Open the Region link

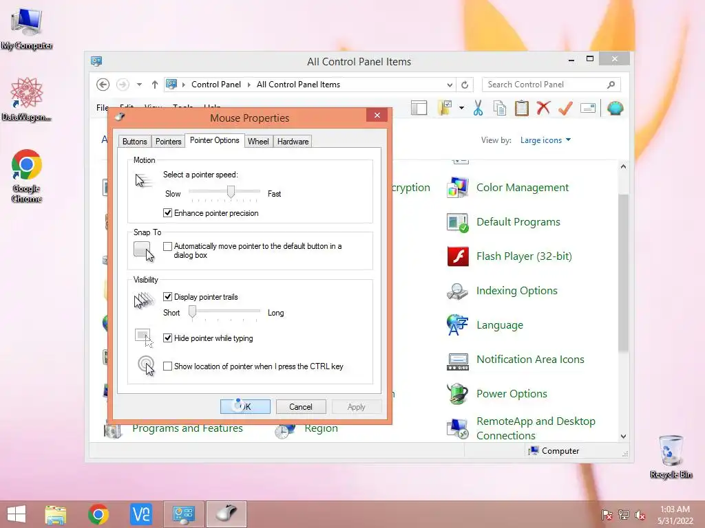click(321, 428)
